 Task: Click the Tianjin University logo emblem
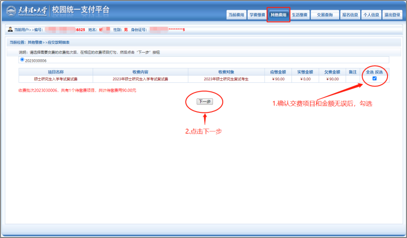coord(11,10)
